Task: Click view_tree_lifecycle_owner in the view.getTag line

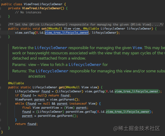Action: click(x=136, y=91)
